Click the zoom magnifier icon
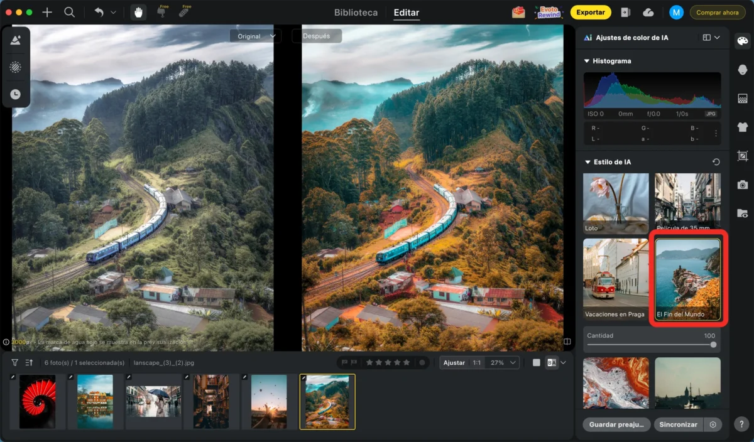 click(x=69, y=13)
